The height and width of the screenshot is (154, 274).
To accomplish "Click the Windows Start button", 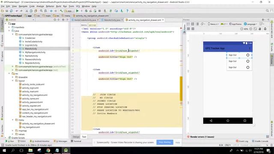I will pos(4,150).
